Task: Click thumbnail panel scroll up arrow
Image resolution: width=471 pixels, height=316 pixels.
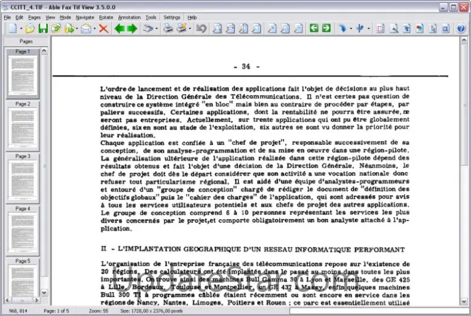Action: coord(44,51)
